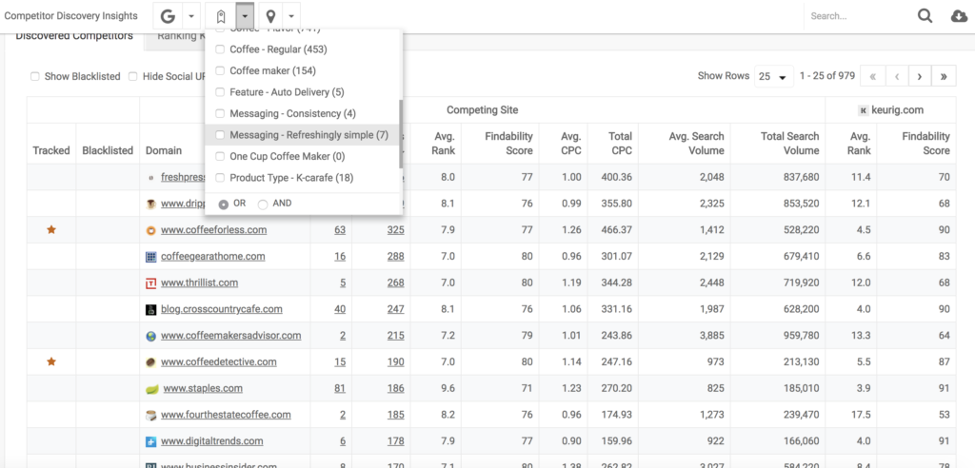Image resolution: width=975 pixels, height=468 pixels.
Task: Check Product Type - K-carafe (18) tag
Action: point(220,178)
